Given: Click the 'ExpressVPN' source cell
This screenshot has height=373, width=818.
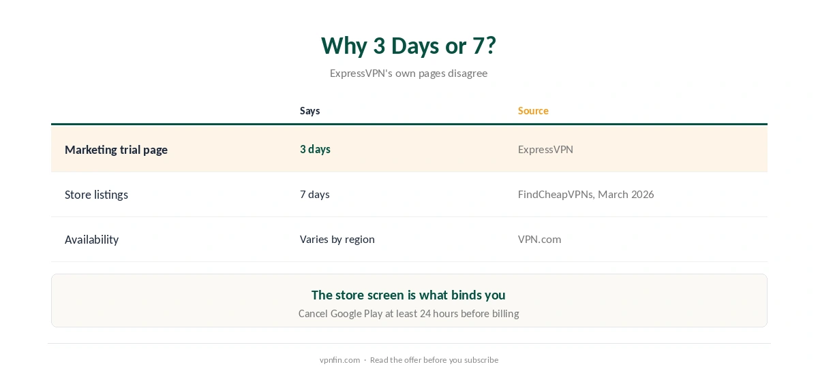Looking at the screenshot, I should [545, 149].
